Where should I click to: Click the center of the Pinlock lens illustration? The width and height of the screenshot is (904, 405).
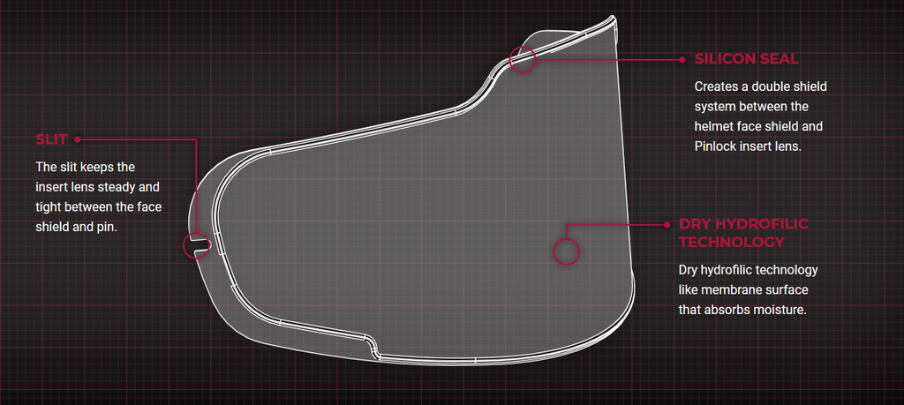pyautogui.click(x=421, y=207)
